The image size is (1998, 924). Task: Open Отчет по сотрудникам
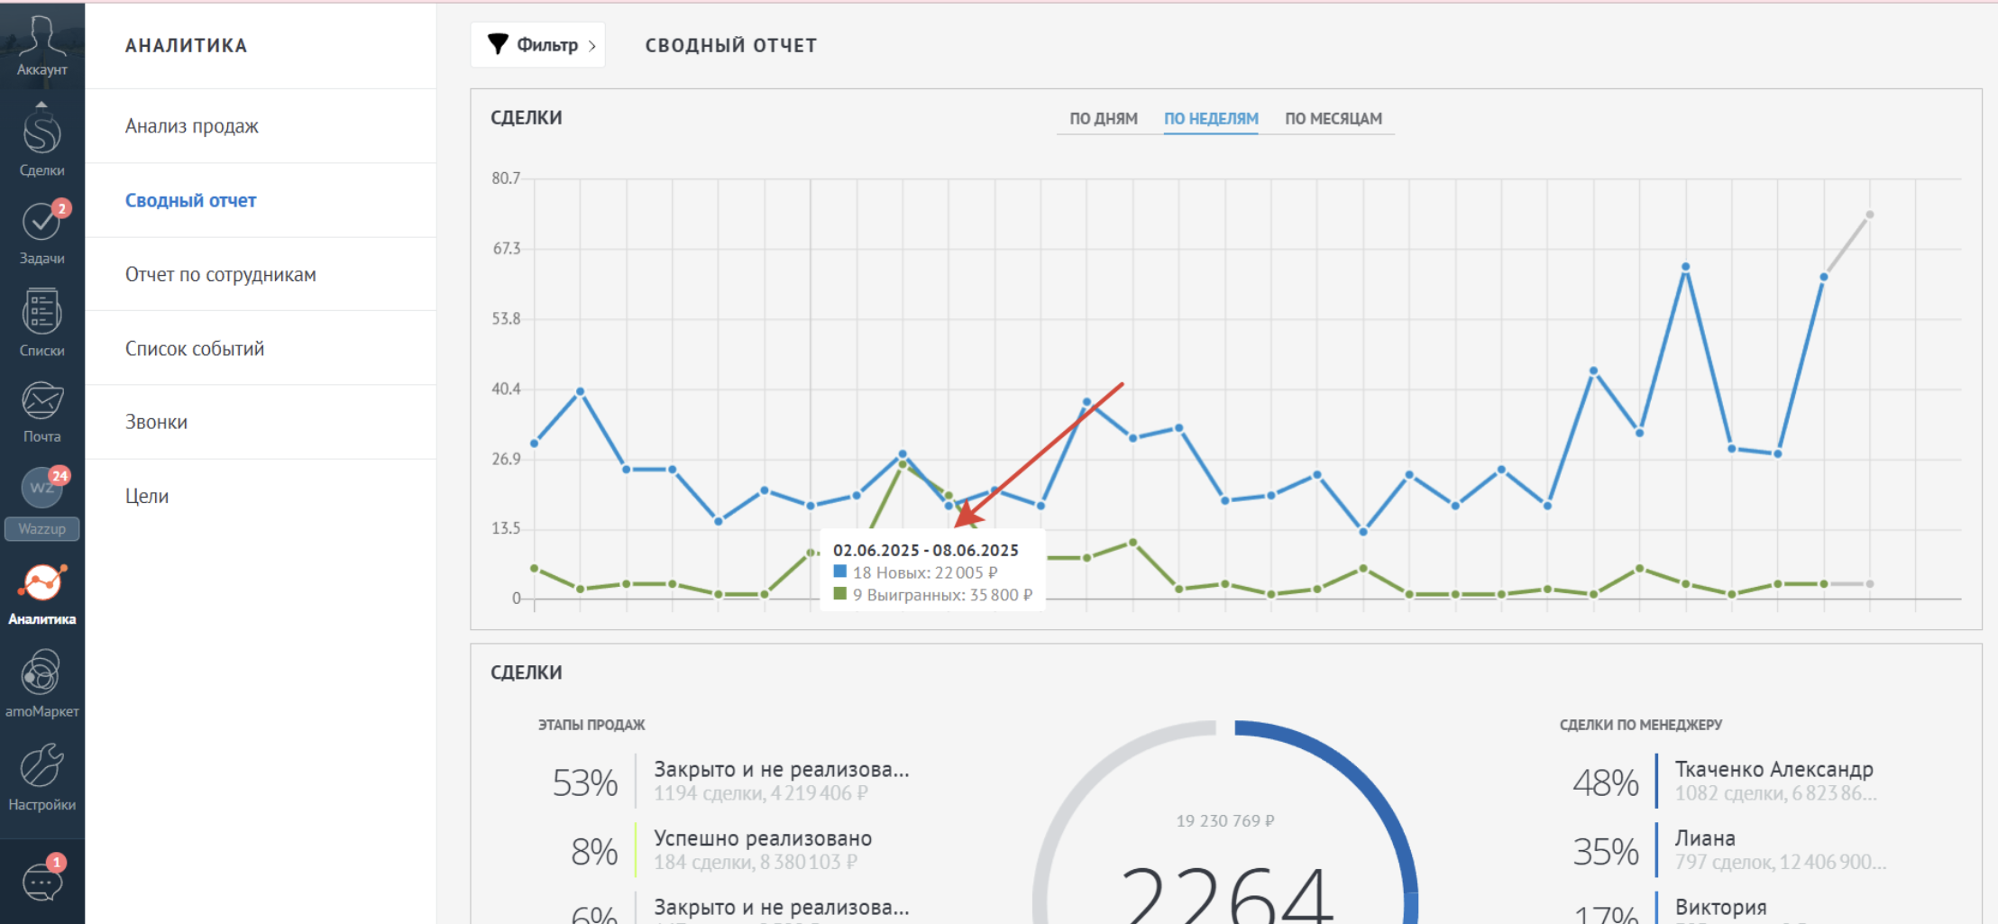click(x=220, y=275)
